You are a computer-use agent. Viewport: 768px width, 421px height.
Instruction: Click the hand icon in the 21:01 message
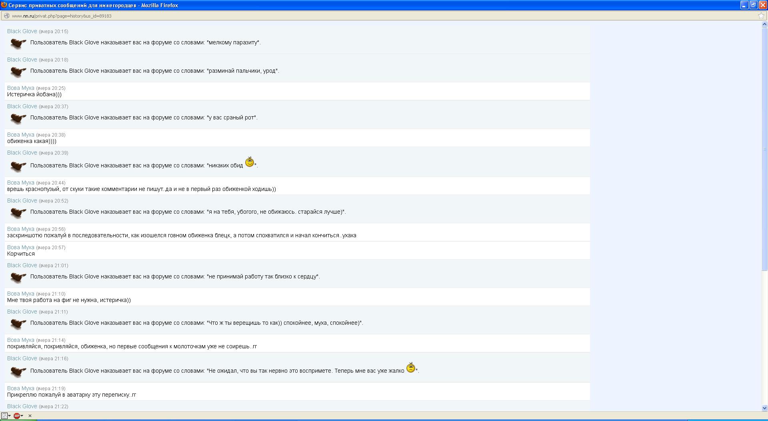(18, 277)
